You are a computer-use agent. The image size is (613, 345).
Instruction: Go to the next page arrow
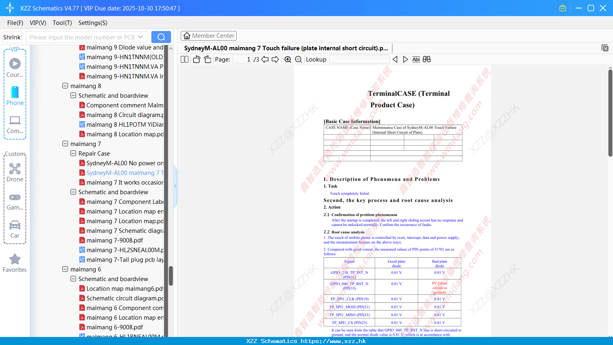275,60
